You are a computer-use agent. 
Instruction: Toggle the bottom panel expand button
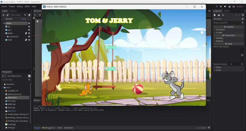click(209, 128)
